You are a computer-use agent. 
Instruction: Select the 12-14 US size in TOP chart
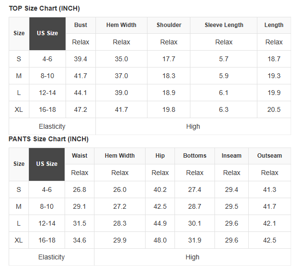(x=47, y=93)
